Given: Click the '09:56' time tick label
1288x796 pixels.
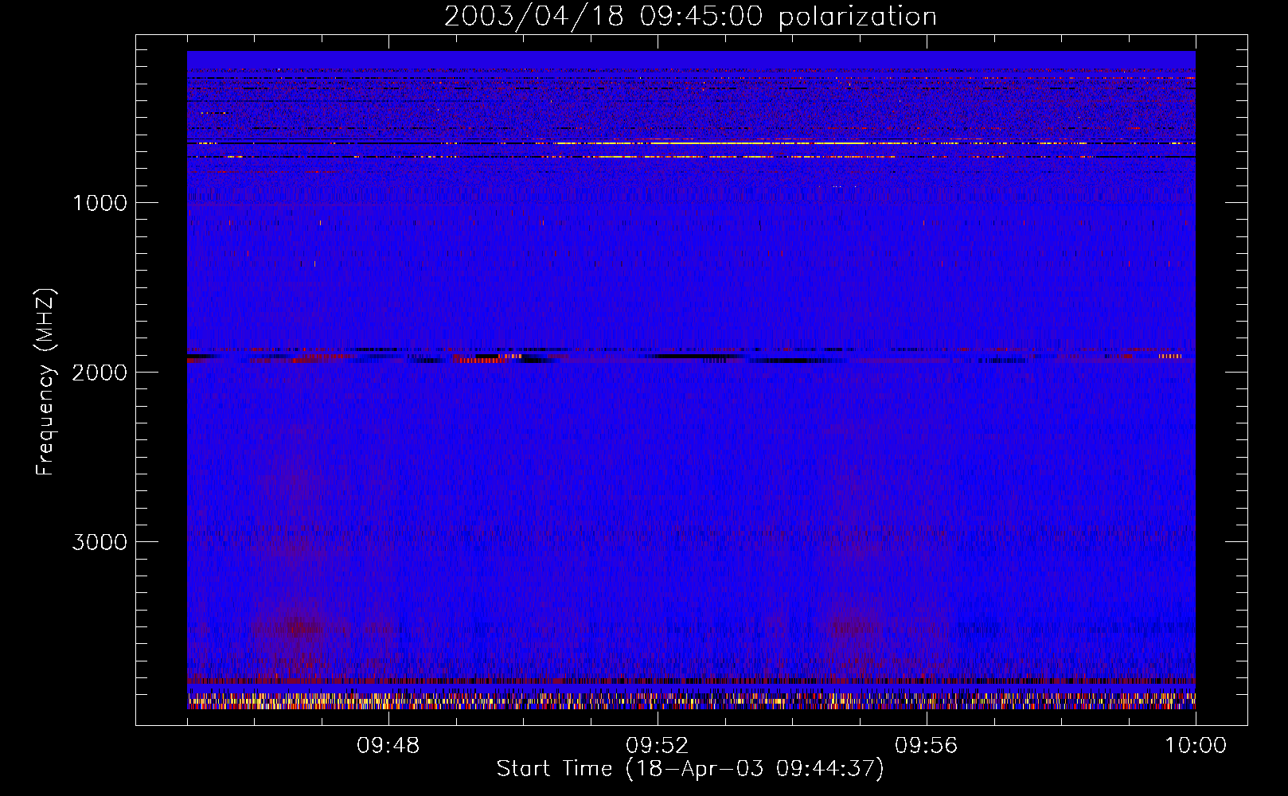Looking at the screenshot, I should pyautogui.click(x=927, y=746).
